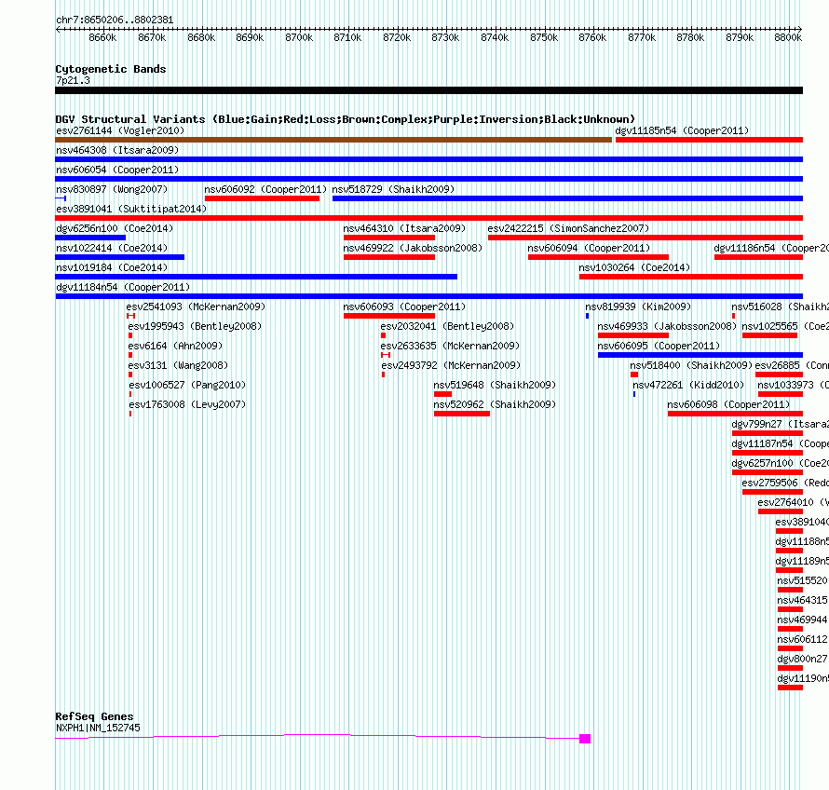Viewport: 829px width, 790px height.
Task: Open variant esv6164 (Ahn2009)
Action: [130, 355]
